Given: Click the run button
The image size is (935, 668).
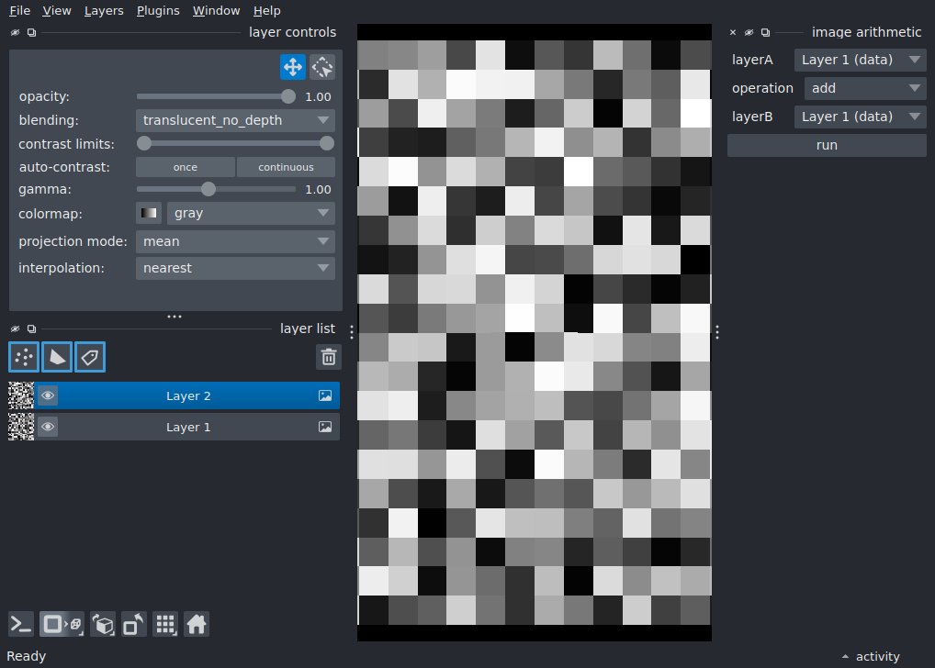Looking at the screenshot, I should click(x=827, y=145).
